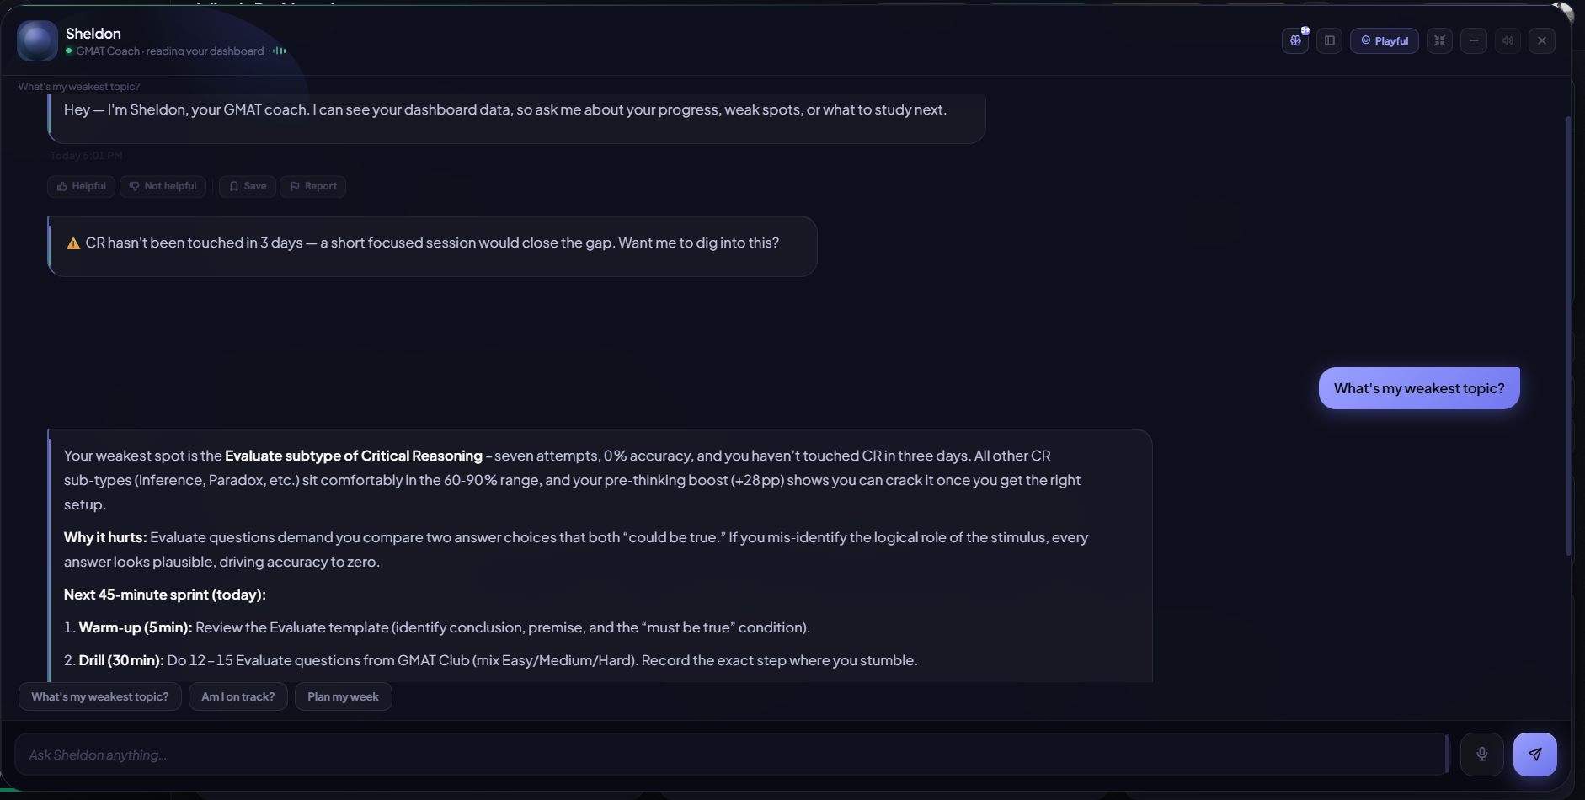Close the Sheldon chat window
1585x800 pixels.
point(1542,40)
